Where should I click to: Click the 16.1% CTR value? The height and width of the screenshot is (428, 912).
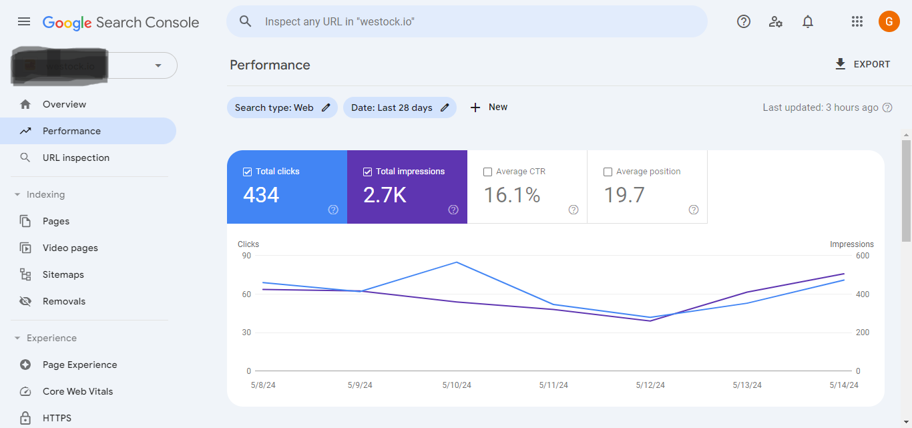coord(512,195)
